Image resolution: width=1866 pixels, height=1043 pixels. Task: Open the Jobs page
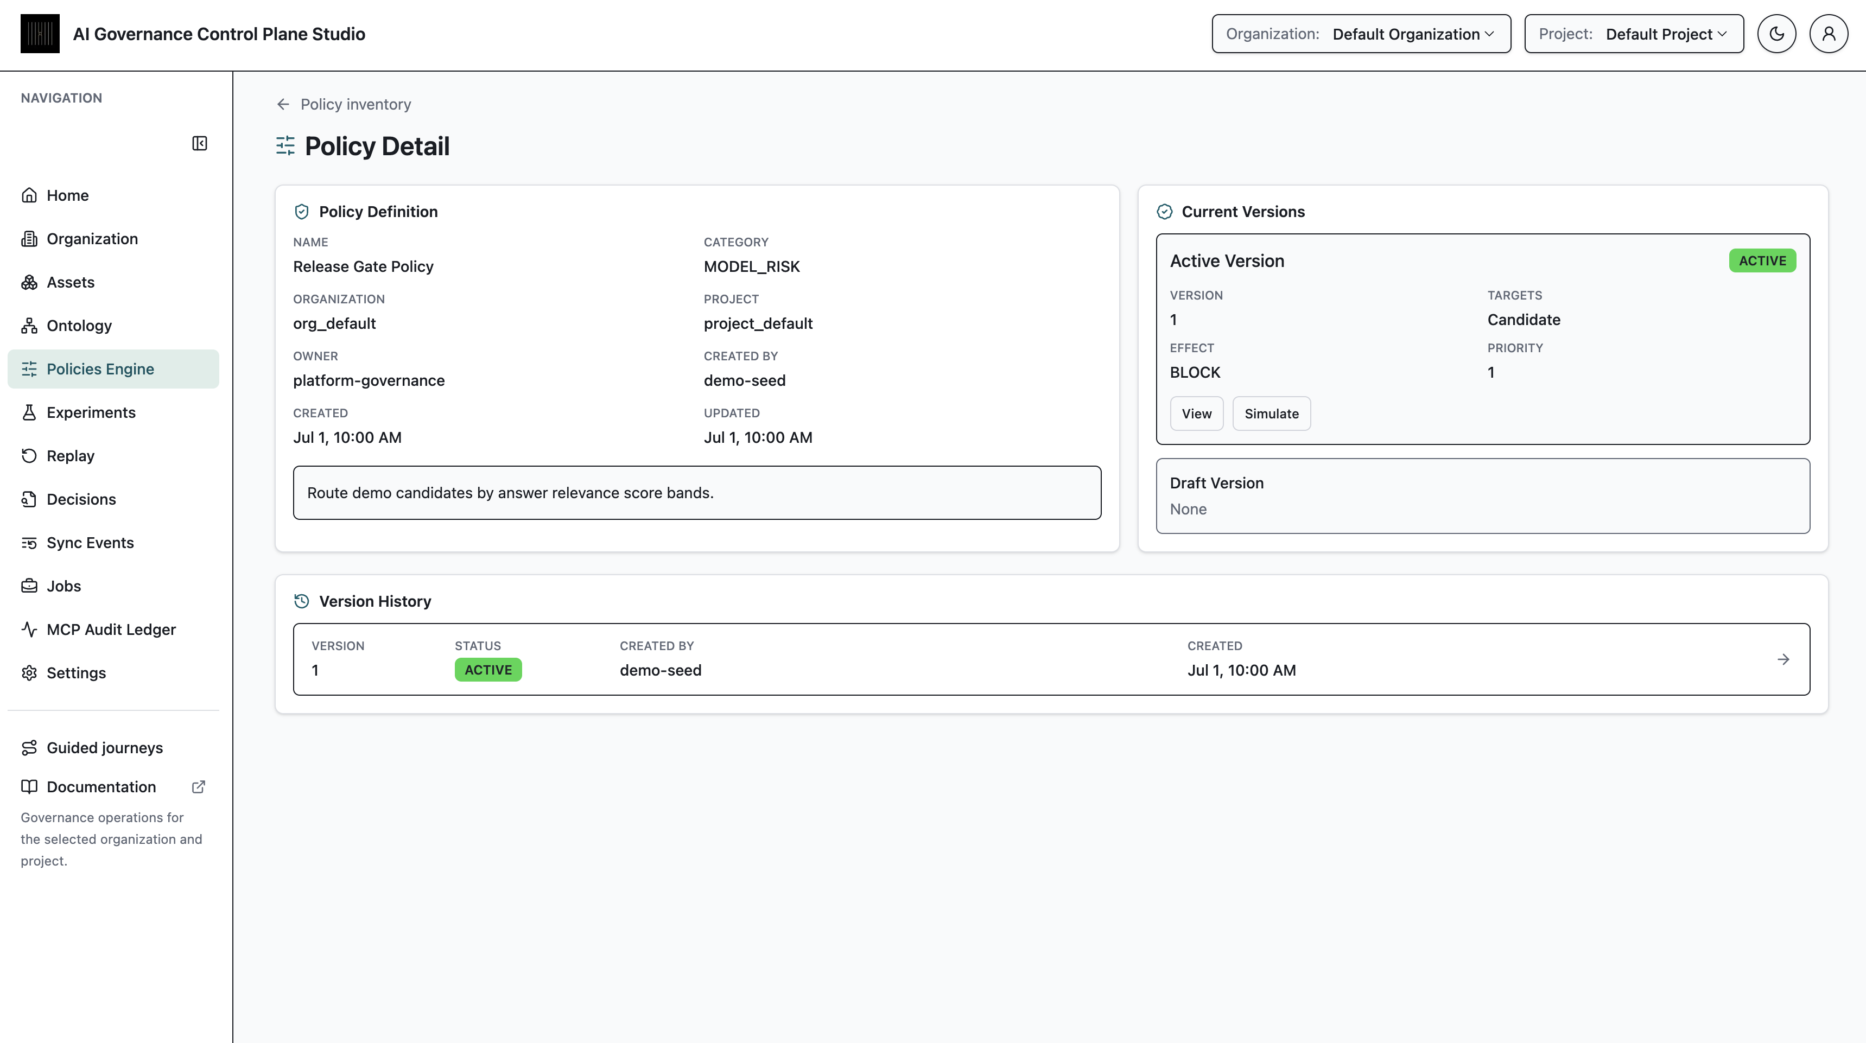(x=113, y=587)
